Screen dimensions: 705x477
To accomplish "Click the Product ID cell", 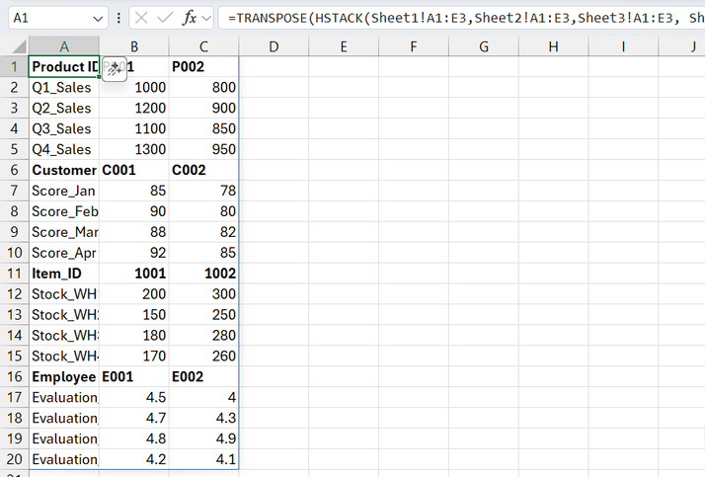I will coord(64,66).
